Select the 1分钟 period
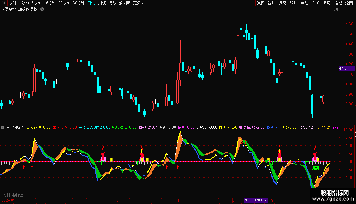The height and width of the screenshot is (204, 356). [24, 3]
